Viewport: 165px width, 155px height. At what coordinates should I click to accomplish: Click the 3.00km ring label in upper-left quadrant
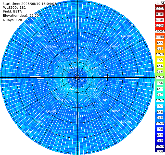pos(50,46)
